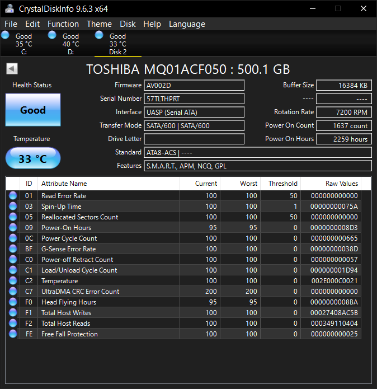
Task: Click status orb for Free Fall Protection
Action: (x=13, y=334)
